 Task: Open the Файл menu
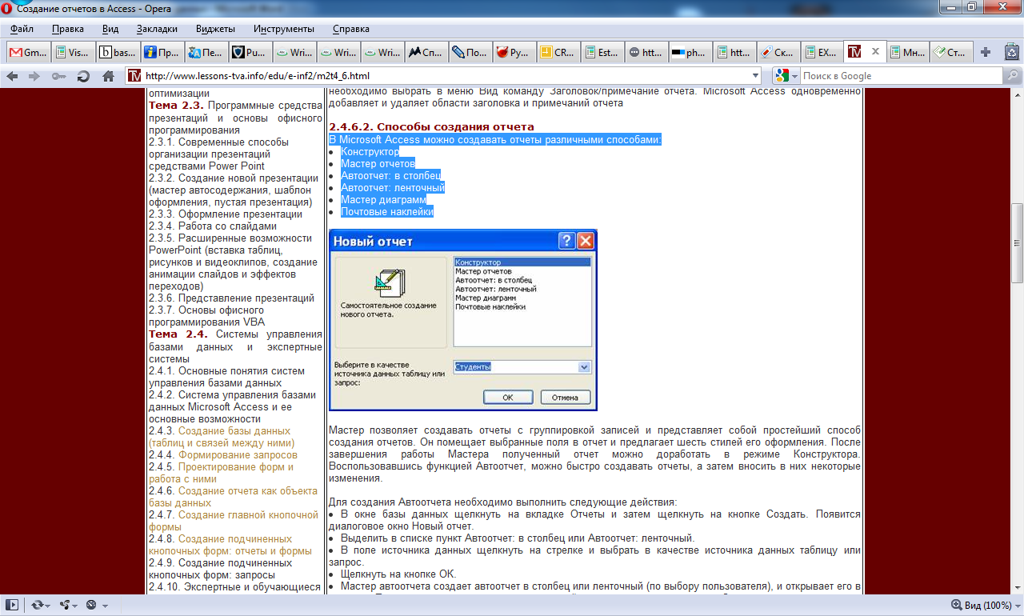22,29
